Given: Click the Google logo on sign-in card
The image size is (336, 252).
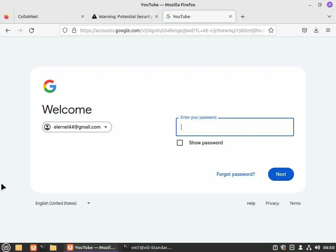Looking at the screenshot, I should pos(50,86).
